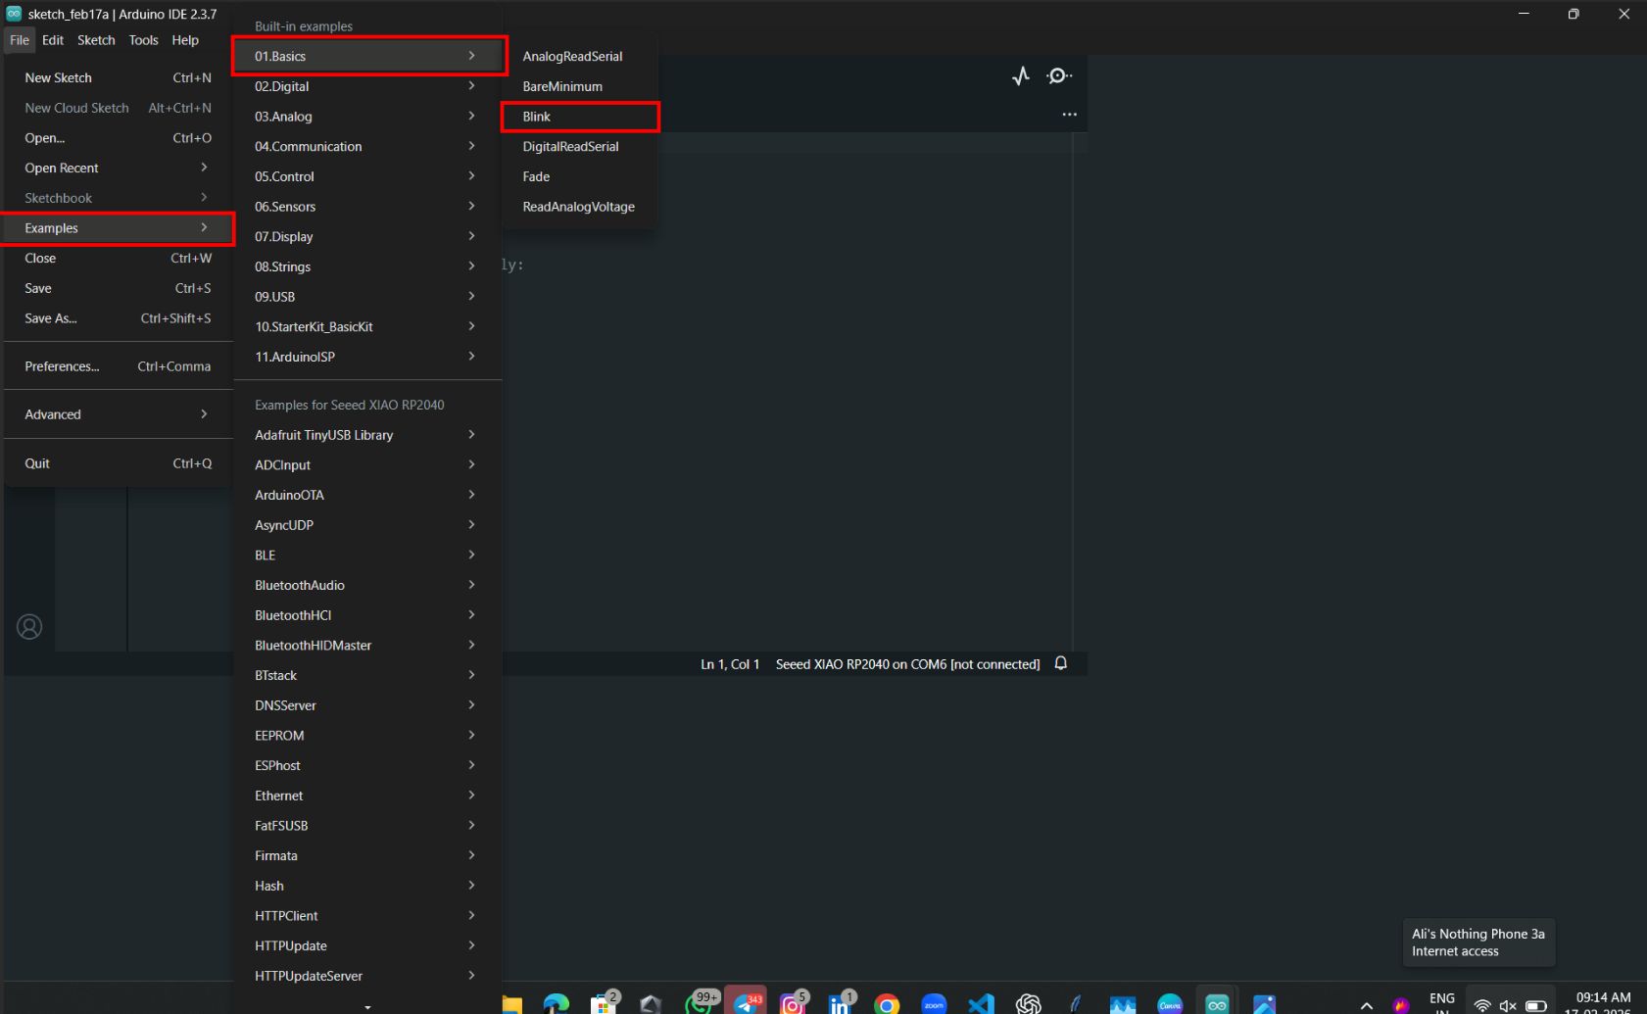
Task: Click the notifications bell in status bar
Action: click(1061, 663)
